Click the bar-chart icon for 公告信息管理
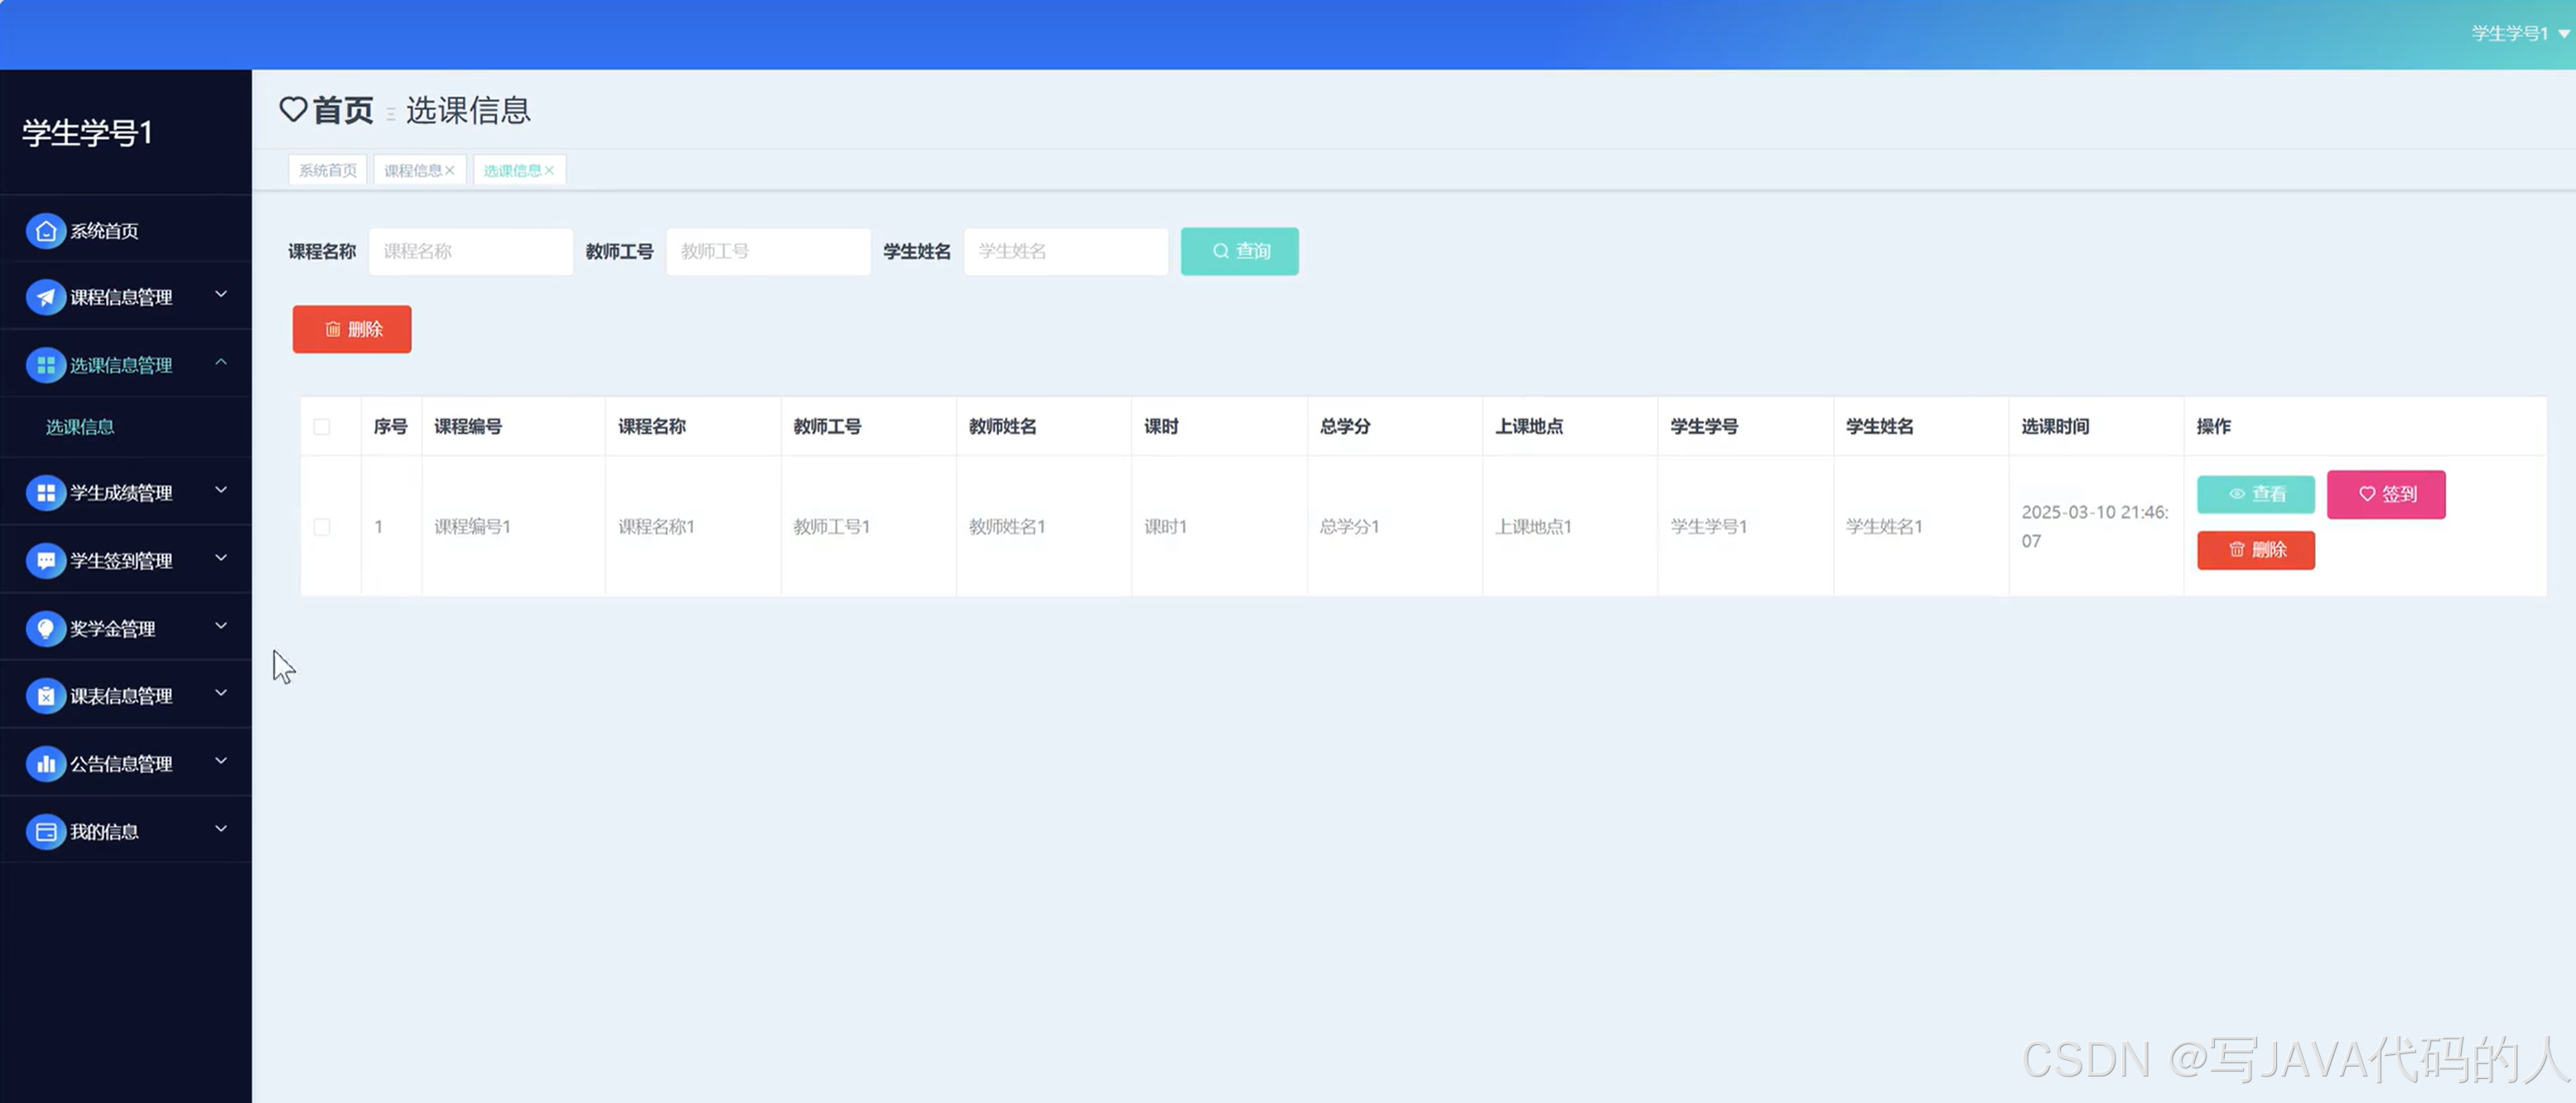 (45, 764)
